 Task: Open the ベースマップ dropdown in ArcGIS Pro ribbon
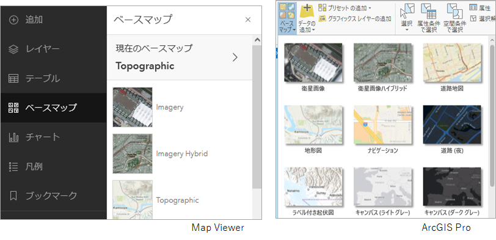[x=287, y=18]
